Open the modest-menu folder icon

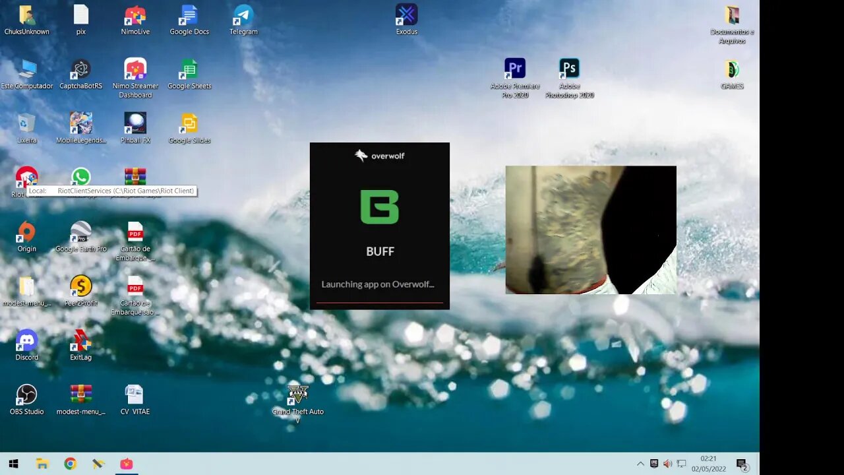(26, 291)
